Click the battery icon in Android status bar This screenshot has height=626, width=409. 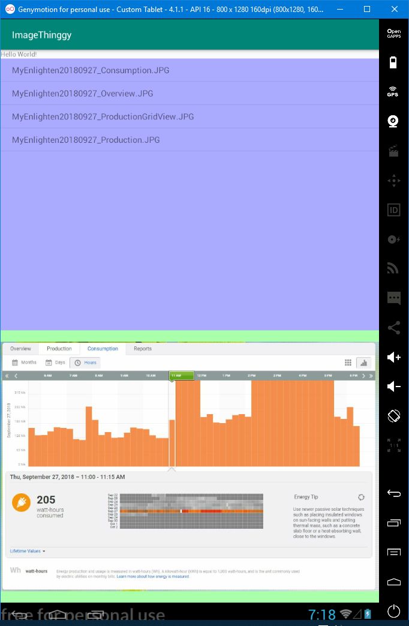[x=368, y=614]
